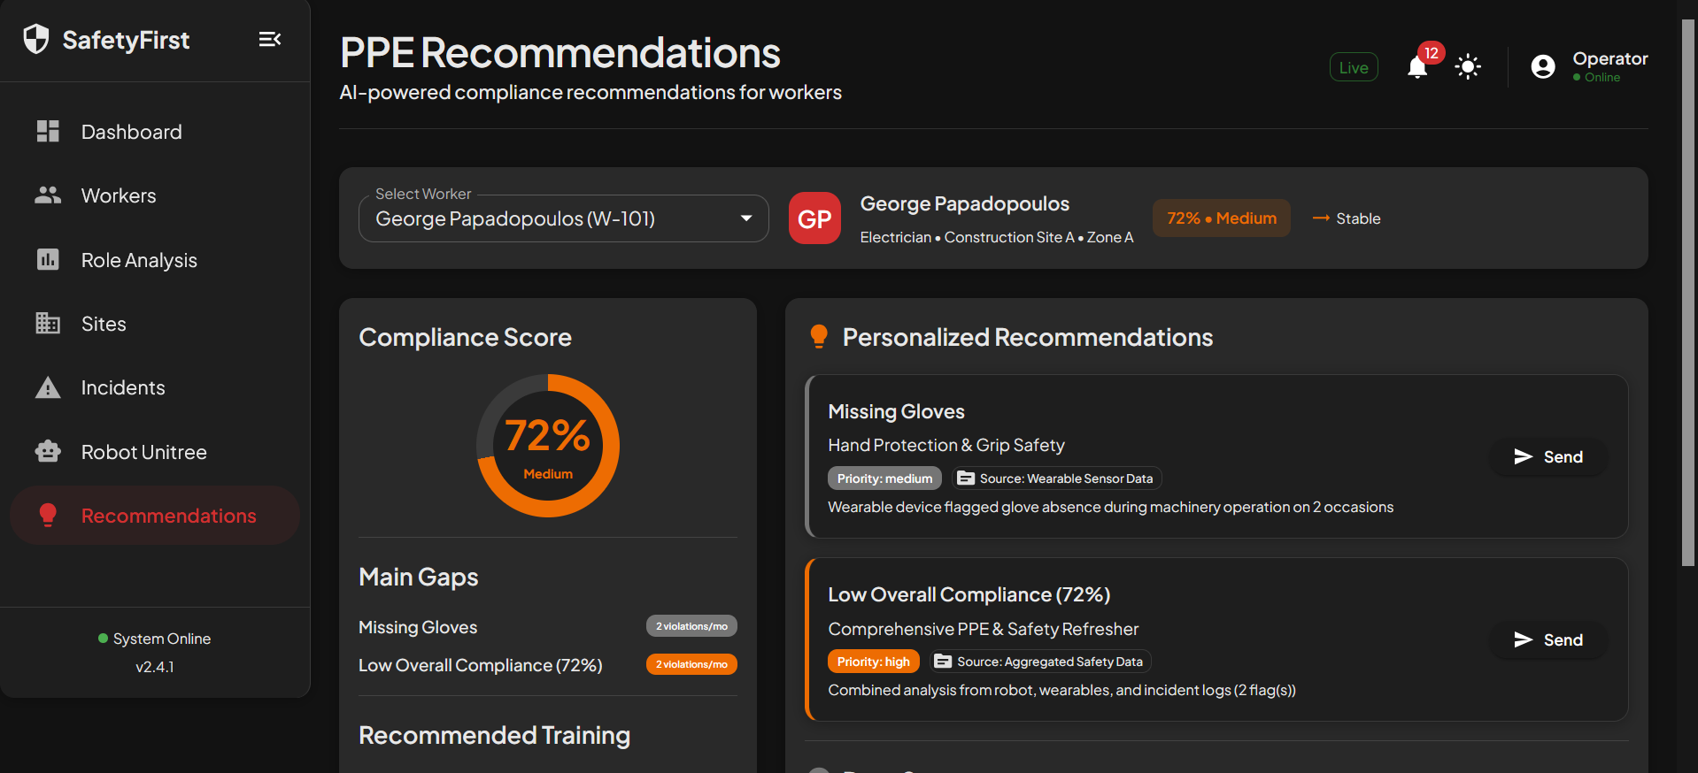Screen dimensions: 1698x773
Task: Click the 72% Medium risk badge
Action: (x=1222, y=218)
